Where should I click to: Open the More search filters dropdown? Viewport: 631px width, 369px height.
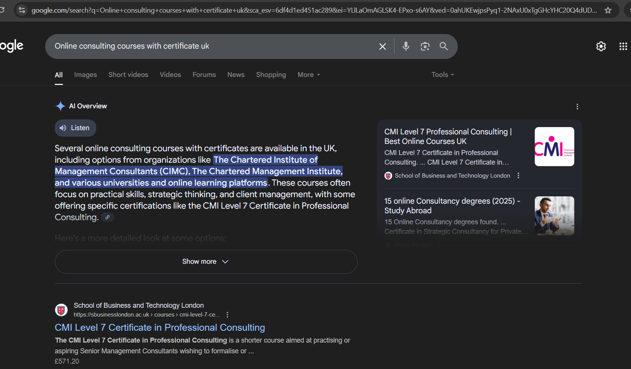coord(309,75)
